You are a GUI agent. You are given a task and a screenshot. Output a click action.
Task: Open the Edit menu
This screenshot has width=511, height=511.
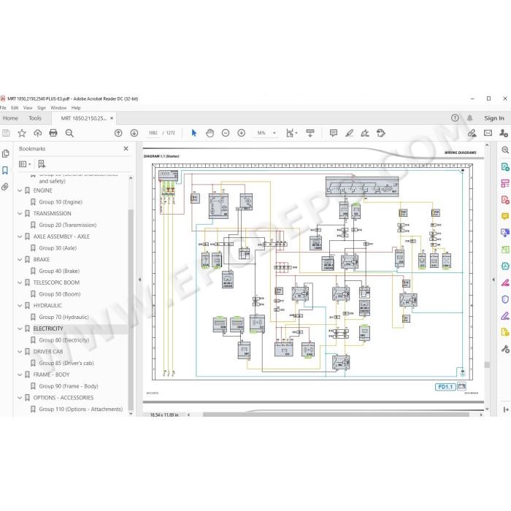[15, 107]
